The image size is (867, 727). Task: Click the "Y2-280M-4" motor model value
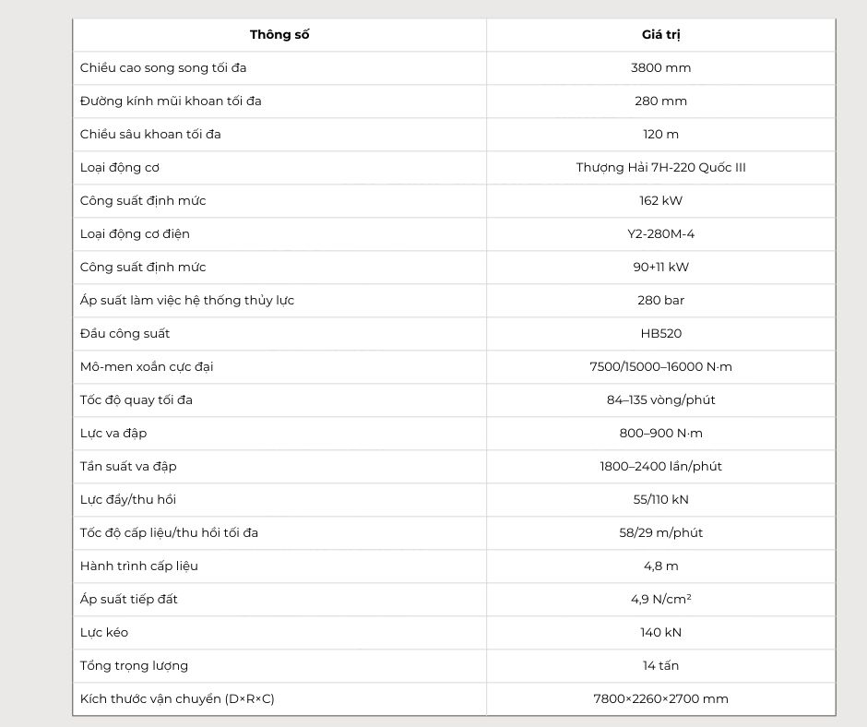pos(660,234)
